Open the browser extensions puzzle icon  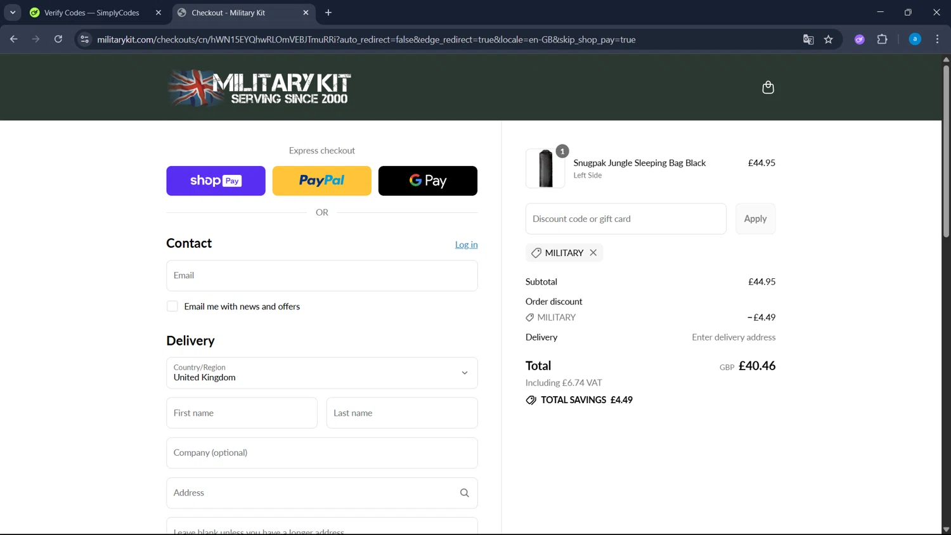pyautogui.click(x=882, y=39)
